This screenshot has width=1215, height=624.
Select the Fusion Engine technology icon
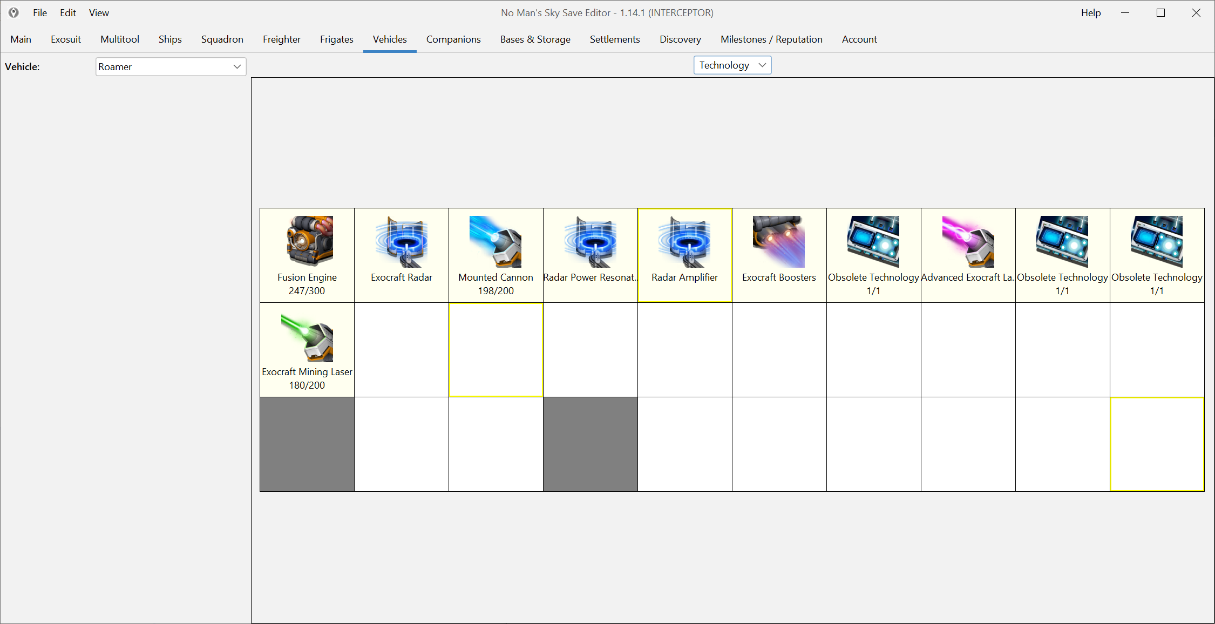(x=309, y=241)
